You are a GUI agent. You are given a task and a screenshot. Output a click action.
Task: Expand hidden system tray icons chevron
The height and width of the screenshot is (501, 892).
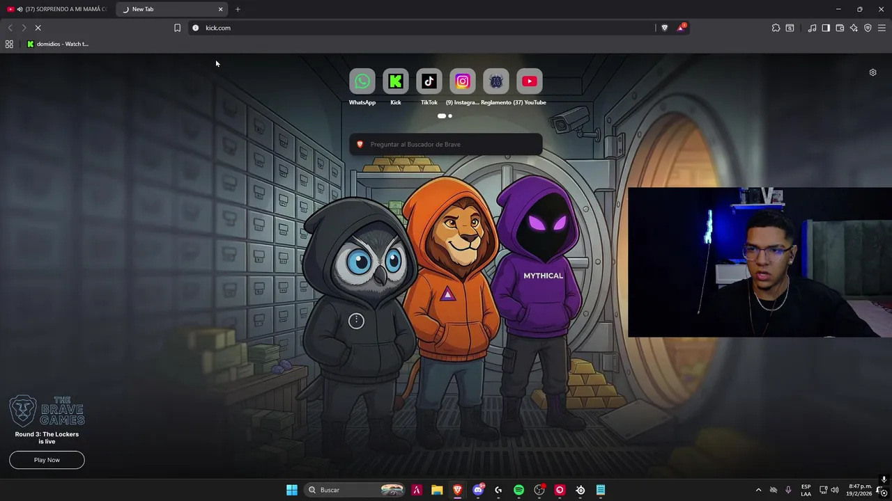[x=759, y=490]
